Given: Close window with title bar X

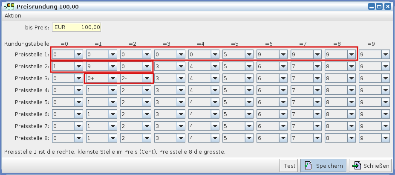Looking at the screenshot, I should pyautogui.click(x=387, y=6).
